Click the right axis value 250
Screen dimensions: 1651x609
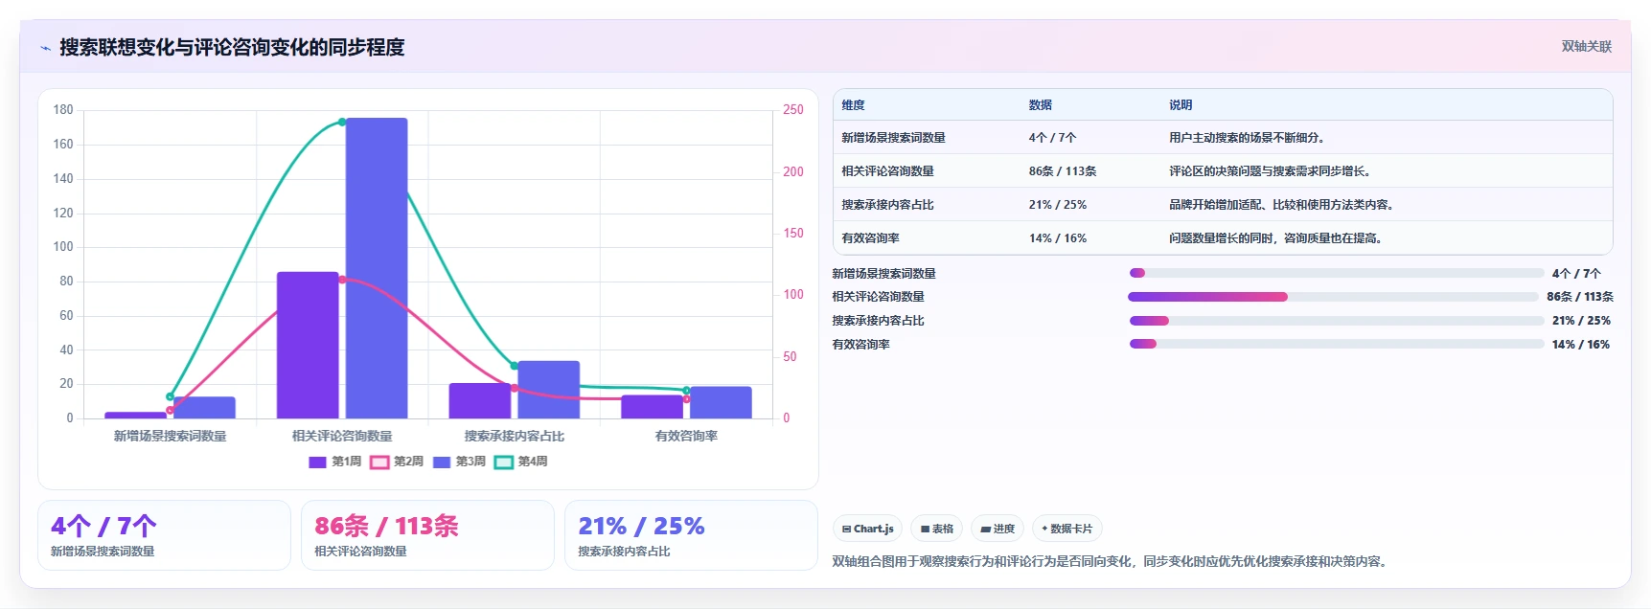[793, 110]
